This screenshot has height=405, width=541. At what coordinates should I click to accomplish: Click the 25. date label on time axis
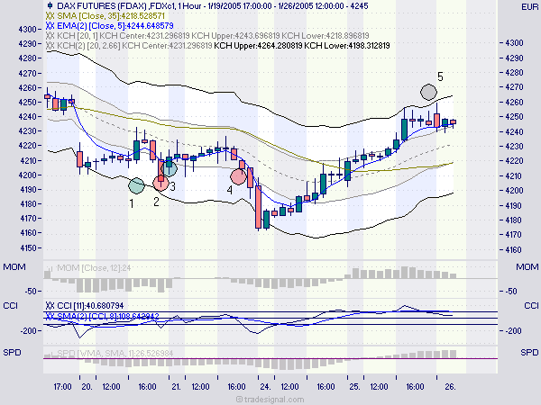coord(354,387)
